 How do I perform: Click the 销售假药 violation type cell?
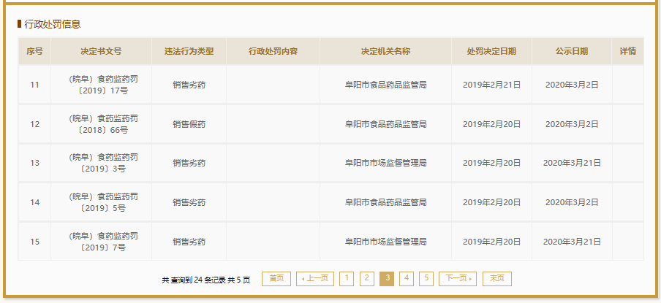click(x=189, y=124)
